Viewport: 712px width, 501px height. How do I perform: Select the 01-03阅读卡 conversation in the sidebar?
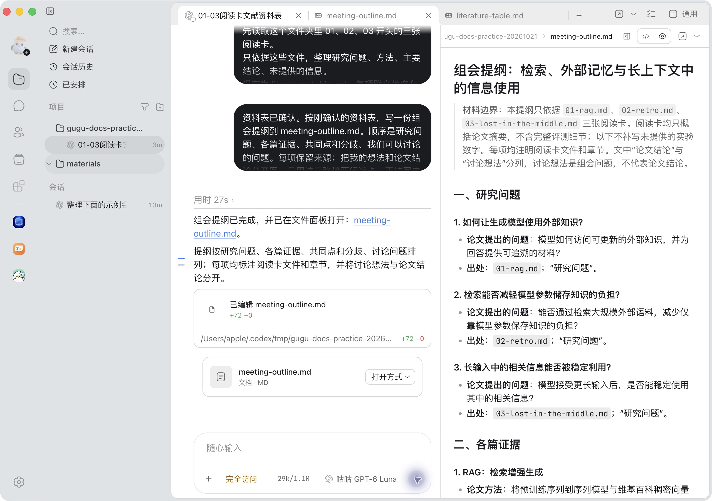[x=105, y=145]
